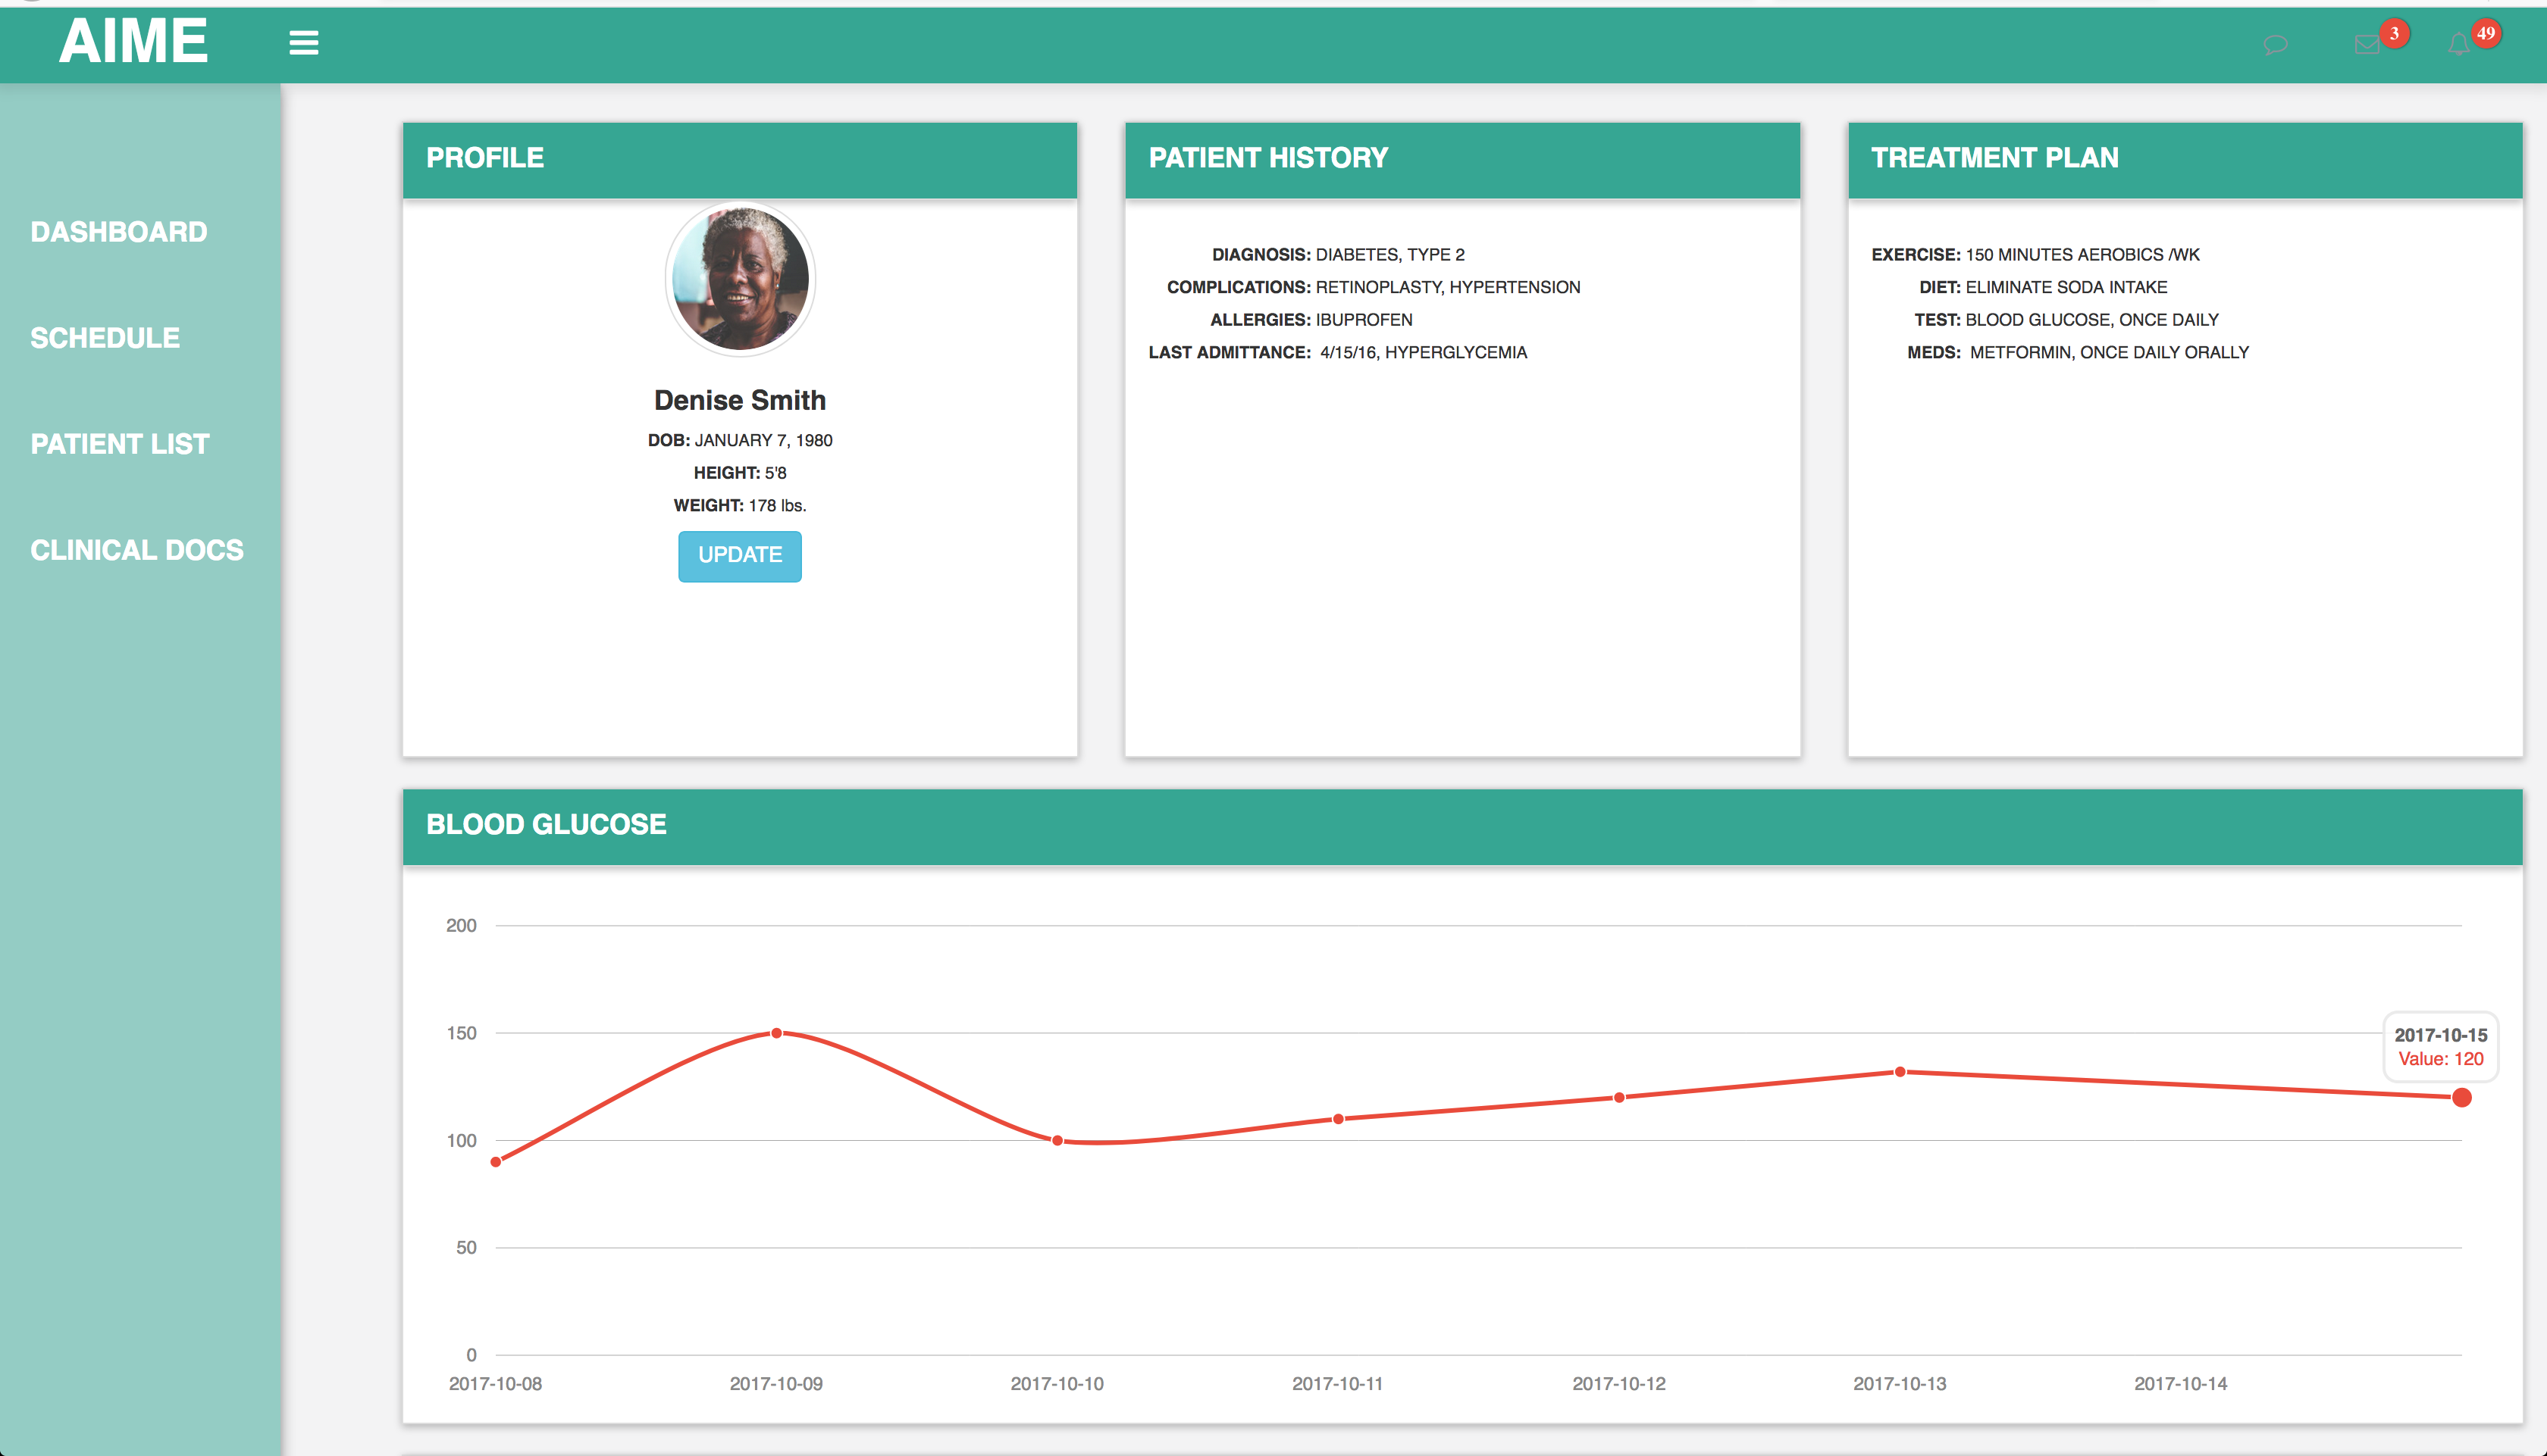The width and height of the screenshot is (2547, 1456).
Task: Select the 2017-10-15 highlighted data point
Action: [x=2462, y=1098]
